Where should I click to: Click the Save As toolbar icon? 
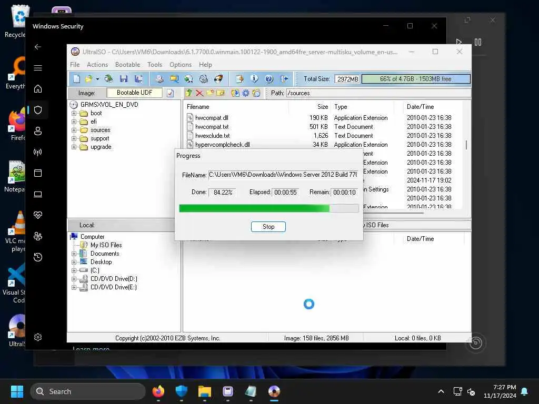[138, 79]
